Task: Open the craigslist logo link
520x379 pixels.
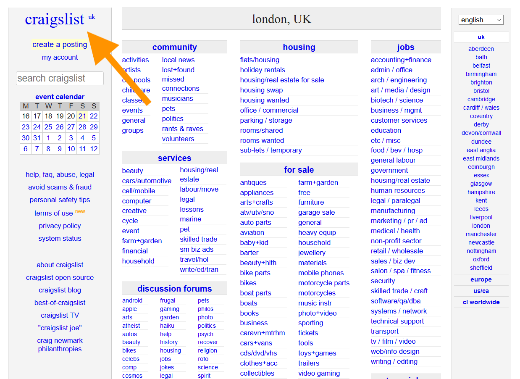Action: 55,19
